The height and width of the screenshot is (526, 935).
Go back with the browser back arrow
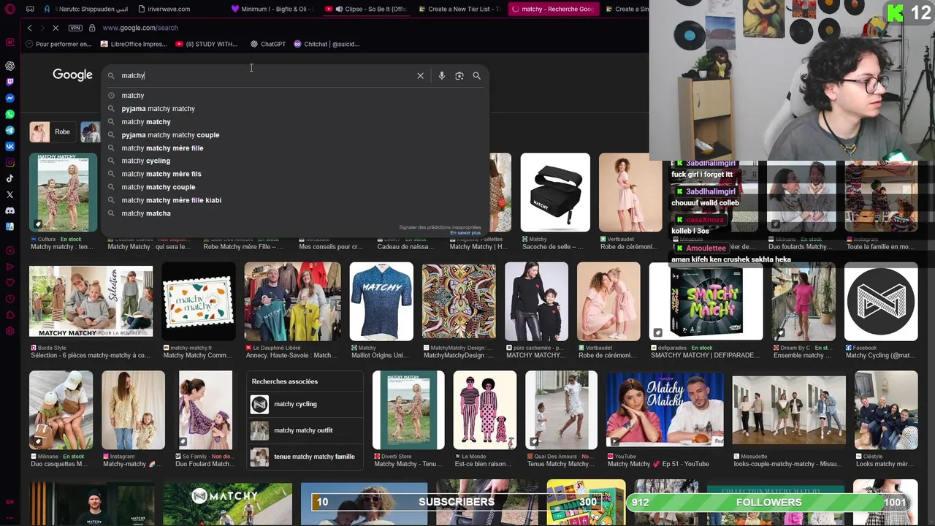(29, 28)
